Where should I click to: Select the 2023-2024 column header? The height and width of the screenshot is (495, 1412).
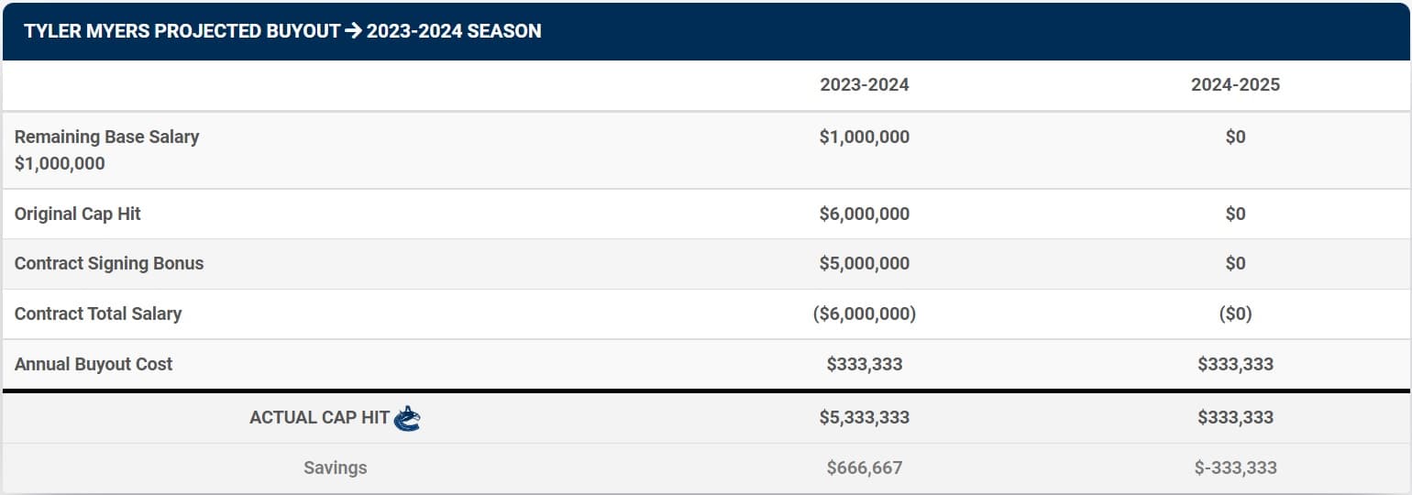click(864, 84)
